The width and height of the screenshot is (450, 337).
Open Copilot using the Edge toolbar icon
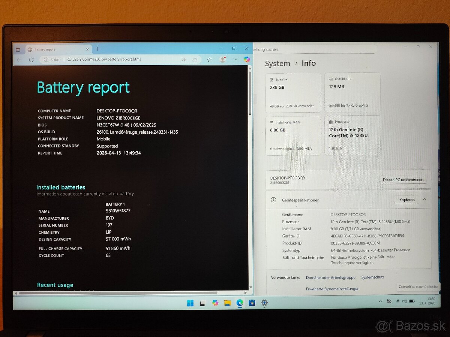[x=246, y=59]
